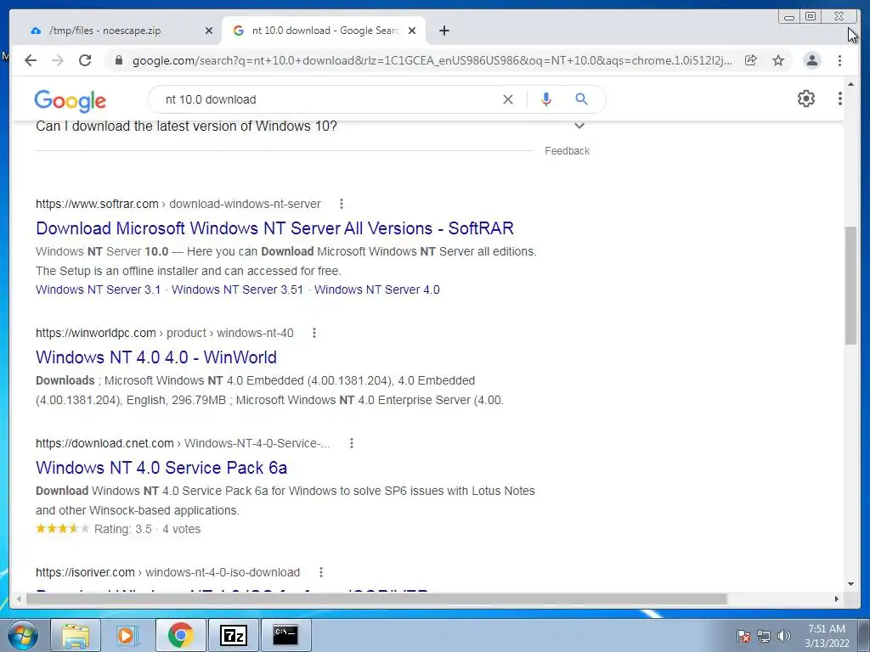Open the Chrome profile avatar
The image size is (870, 652).
(811, 60)
